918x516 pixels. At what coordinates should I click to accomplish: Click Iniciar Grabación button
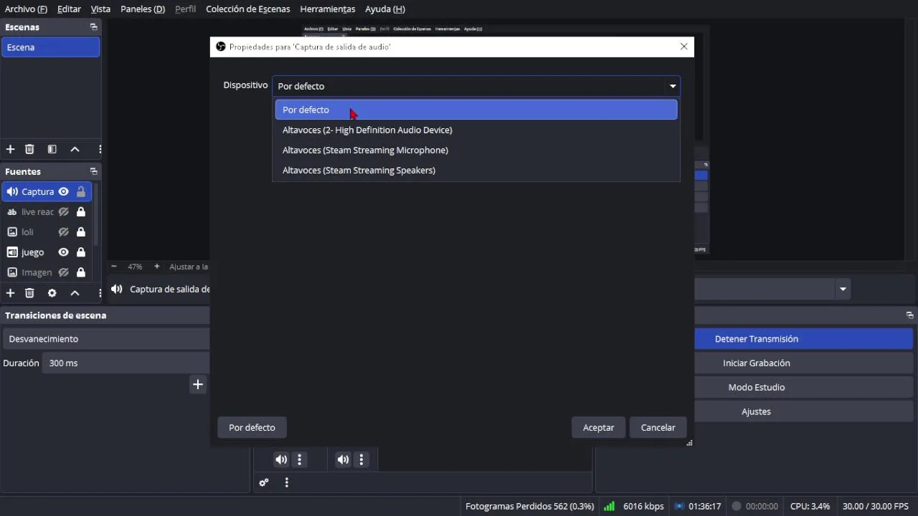[757, 363]
